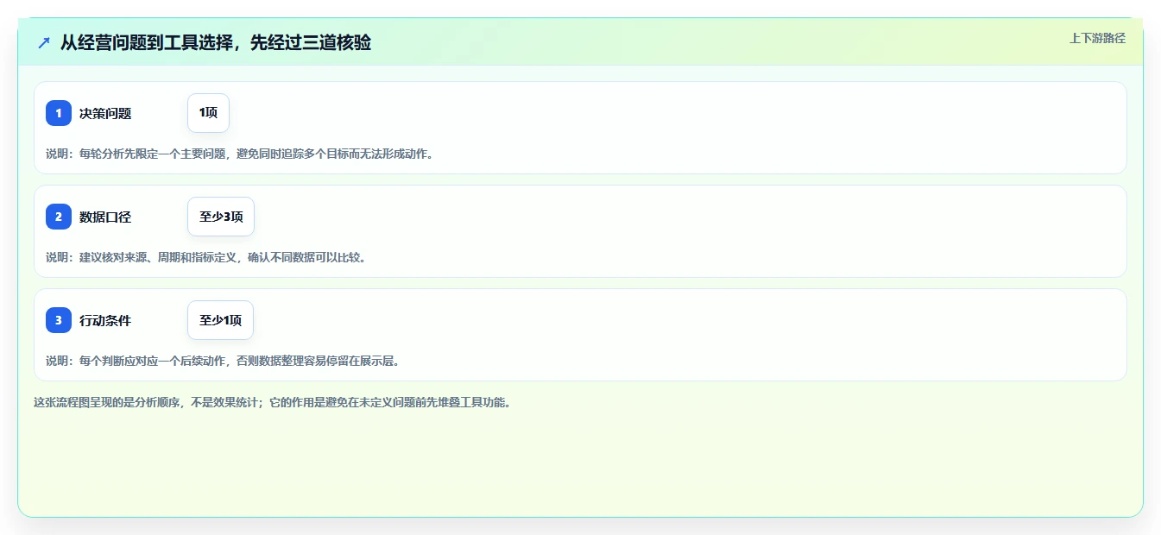
Task: Select the 行动条件 step title
Action: 105,320
